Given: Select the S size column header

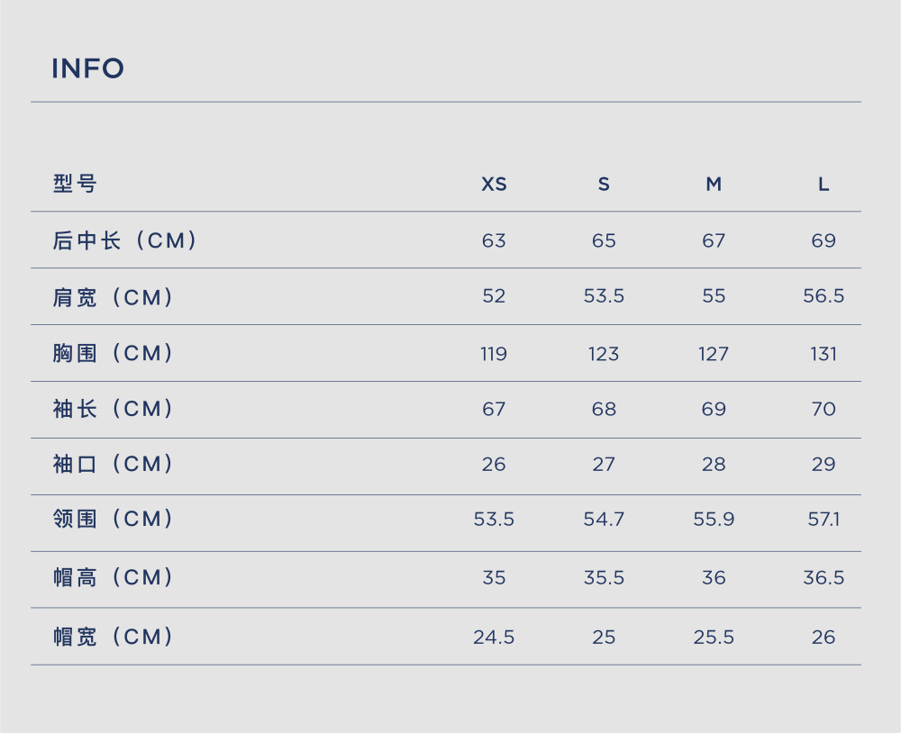Looking at the screenshot, I should tap(604, 185).
